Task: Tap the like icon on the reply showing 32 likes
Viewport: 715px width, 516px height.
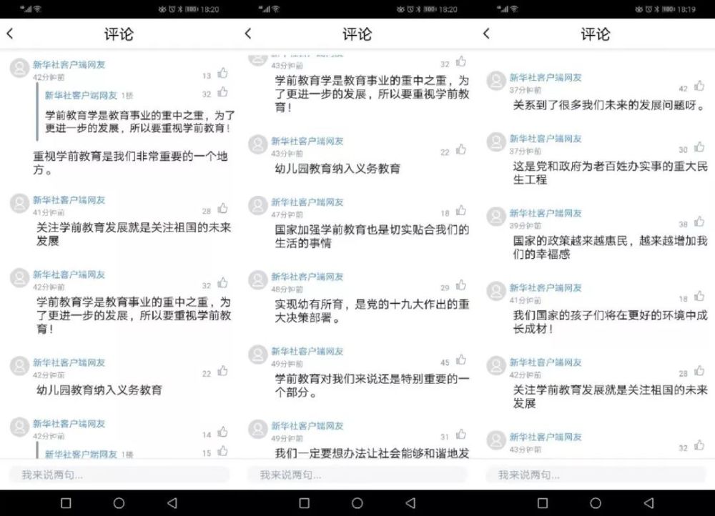Action: (221, 92)
